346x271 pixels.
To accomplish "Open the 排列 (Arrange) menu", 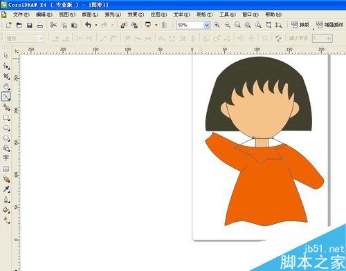I will pyautogui.click(x=113, y=15).
